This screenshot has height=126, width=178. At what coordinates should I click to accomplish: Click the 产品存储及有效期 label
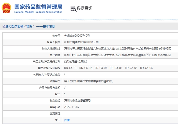click(50, 88)
